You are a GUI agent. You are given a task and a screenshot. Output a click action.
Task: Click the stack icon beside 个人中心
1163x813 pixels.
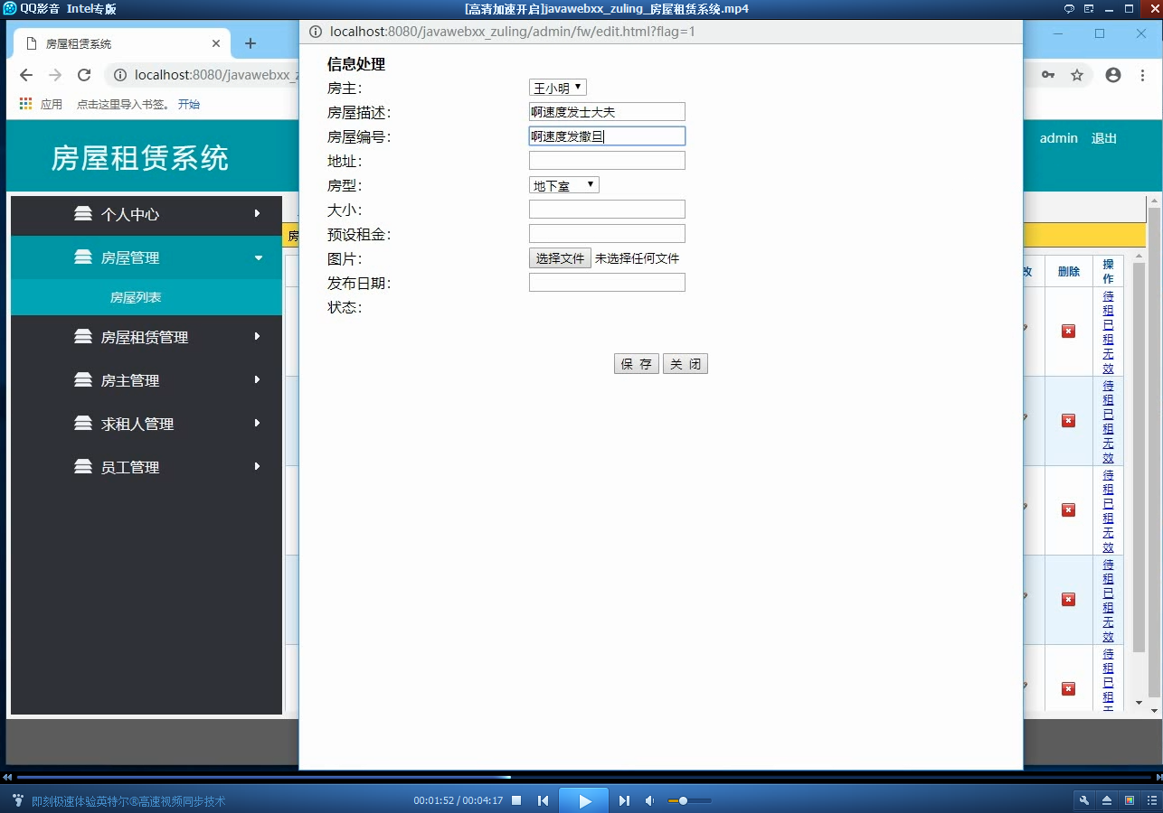point(83,214)
